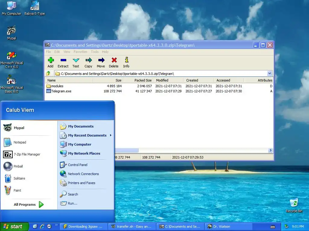Sort by Attributes column header

tap(259, 80)
